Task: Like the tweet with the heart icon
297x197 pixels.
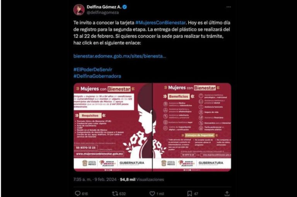Action: [x=152, y=194]
